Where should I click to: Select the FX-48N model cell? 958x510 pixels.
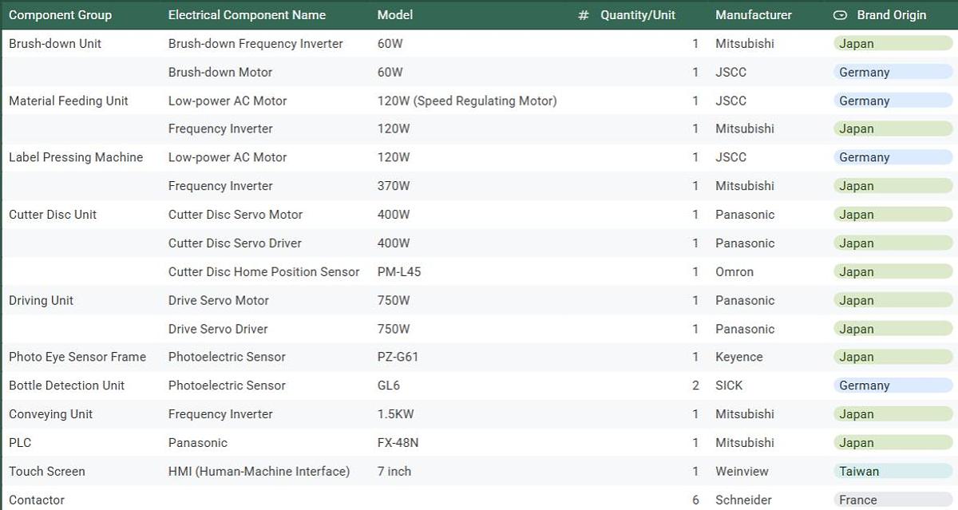click(398, 443)
